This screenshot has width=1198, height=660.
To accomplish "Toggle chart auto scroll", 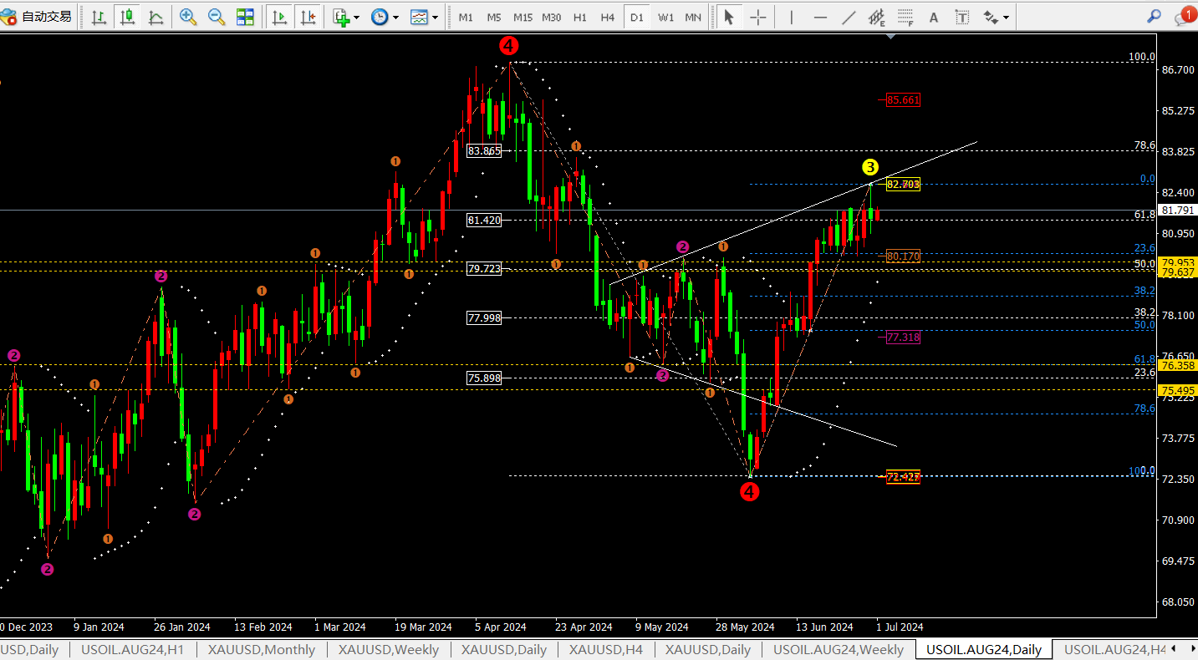I will [279, 17].
